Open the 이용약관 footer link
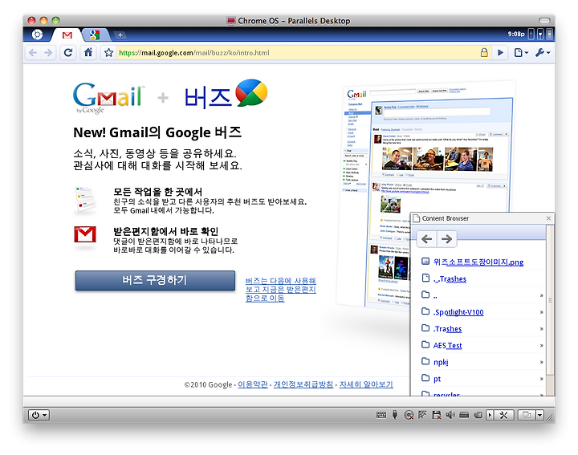The width and height of the screenshot is (578, 455). 253,384
